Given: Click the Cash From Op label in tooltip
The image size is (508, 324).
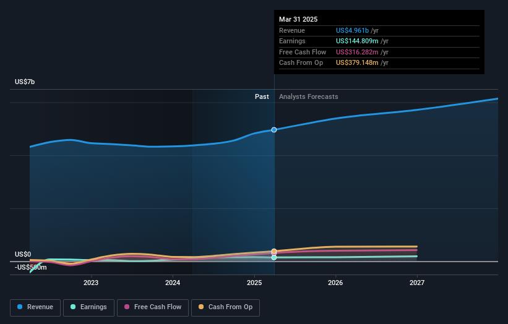Looking at the screenshot, I should click(x=301, y=63).
